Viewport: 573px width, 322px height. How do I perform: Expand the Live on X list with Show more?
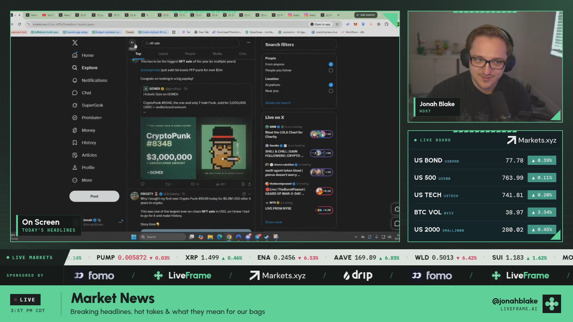(x=273, y=222)
